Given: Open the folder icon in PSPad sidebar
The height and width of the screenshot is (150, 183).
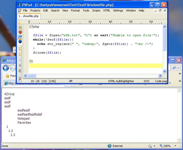Looking at the screenshot, I should 20,23.
